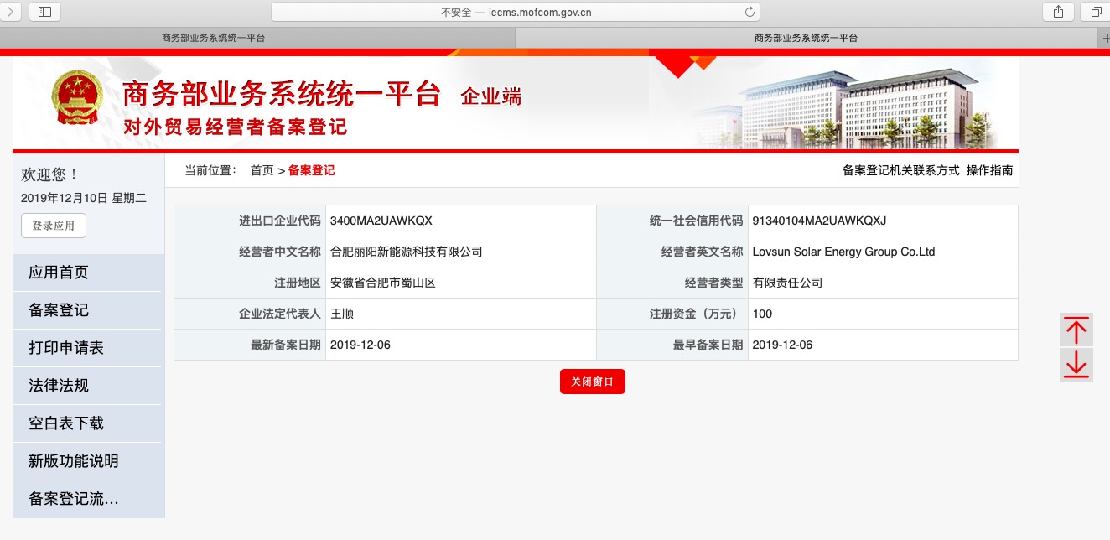The width and height of the screenshot is (1110, 540).
Task: Select 空白表下载 sidebar item
Action: coord(89,423)
